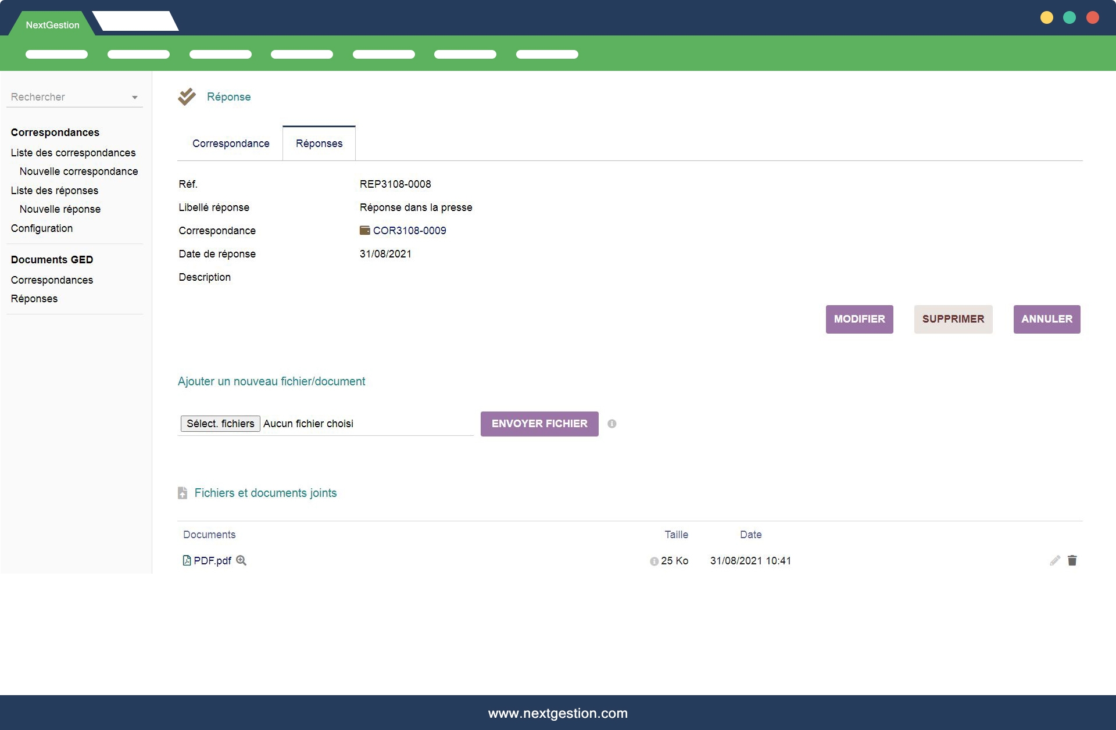The height and width of the screenshot is (730, 1116).
Task: Click the PDF file icon in documents list
Action: point(187,560)
